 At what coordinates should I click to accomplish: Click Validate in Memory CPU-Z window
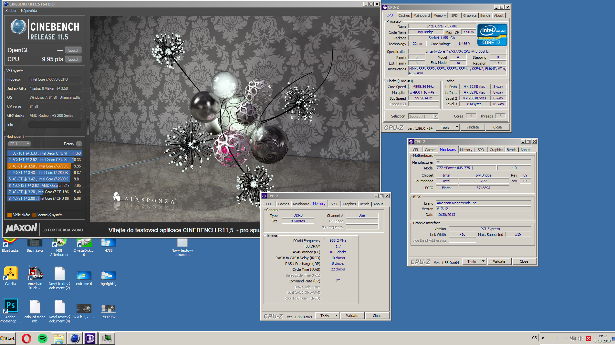point(352,316)
